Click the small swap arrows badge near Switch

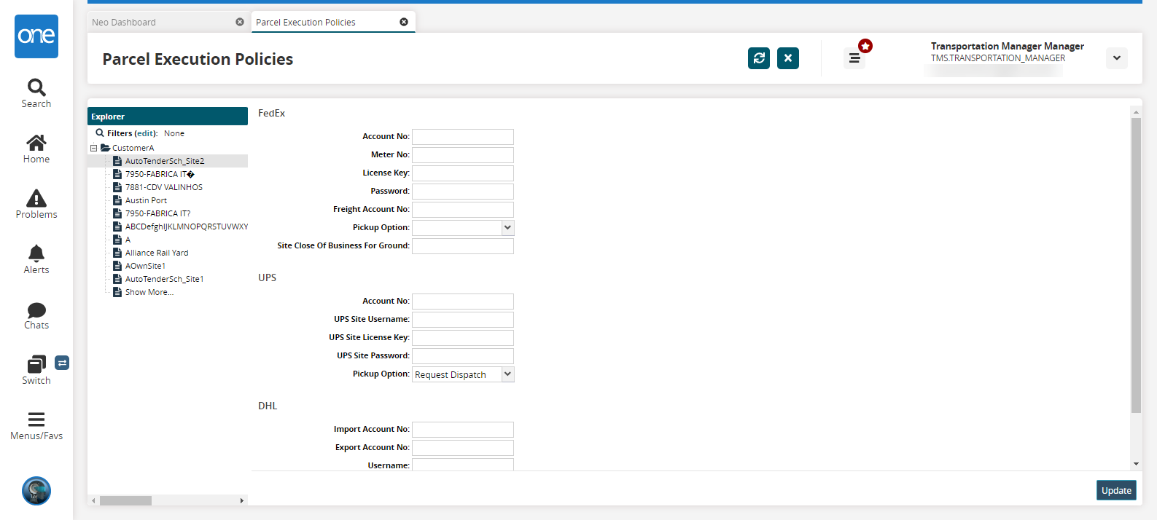point(62,363)
